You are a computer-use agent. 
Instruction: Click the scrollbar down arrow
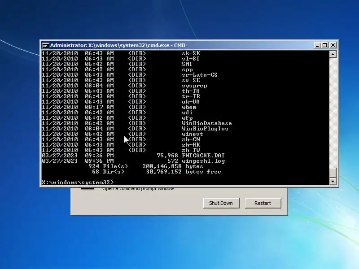click(333, 182)
